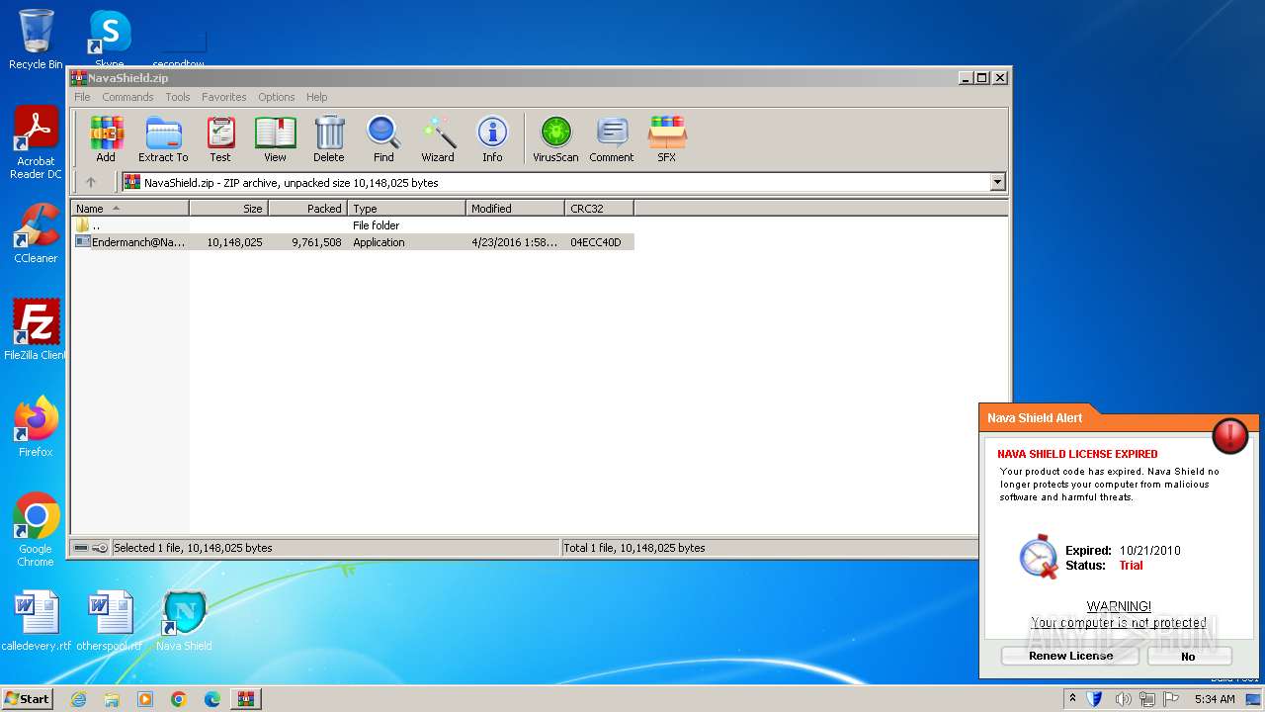This screenshot has width=1265, height=712.
Task: Open the Nava Shield desktop shortcut
Action: coord(184,621)
